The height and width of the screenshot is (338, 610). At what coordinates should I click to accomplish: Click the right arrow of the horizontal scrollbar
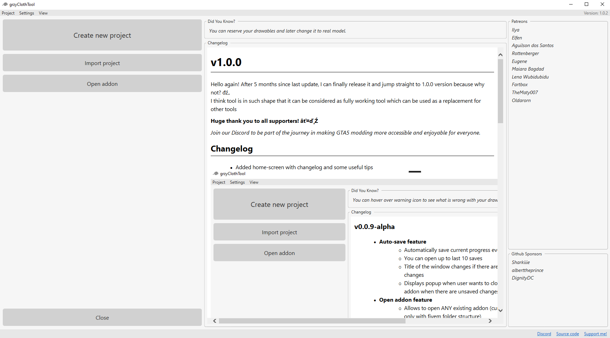pyautogui.click(x=490, y=321)
